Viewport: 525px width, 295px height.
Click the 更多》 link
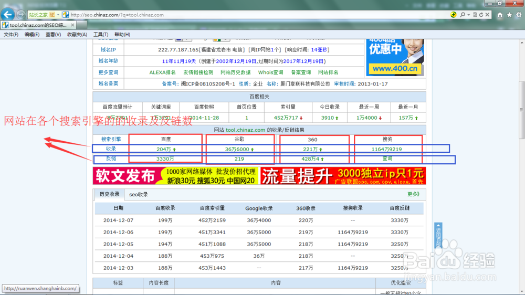[414, 194]
